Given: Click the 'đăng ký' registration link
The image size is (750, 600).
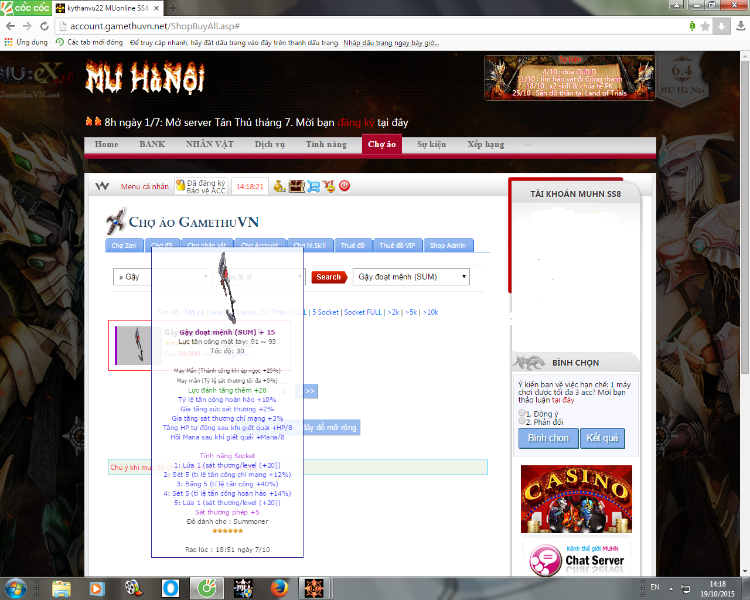Looking at the screenshot, I should 356,122.
